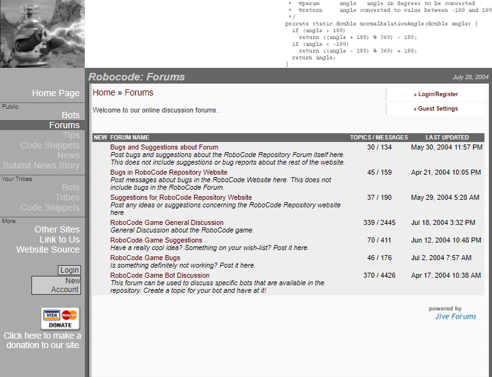Click 'Jun 12, 2004 10:48 PM' date
This screenshot has height=377, width=492.
pos(446,240)
